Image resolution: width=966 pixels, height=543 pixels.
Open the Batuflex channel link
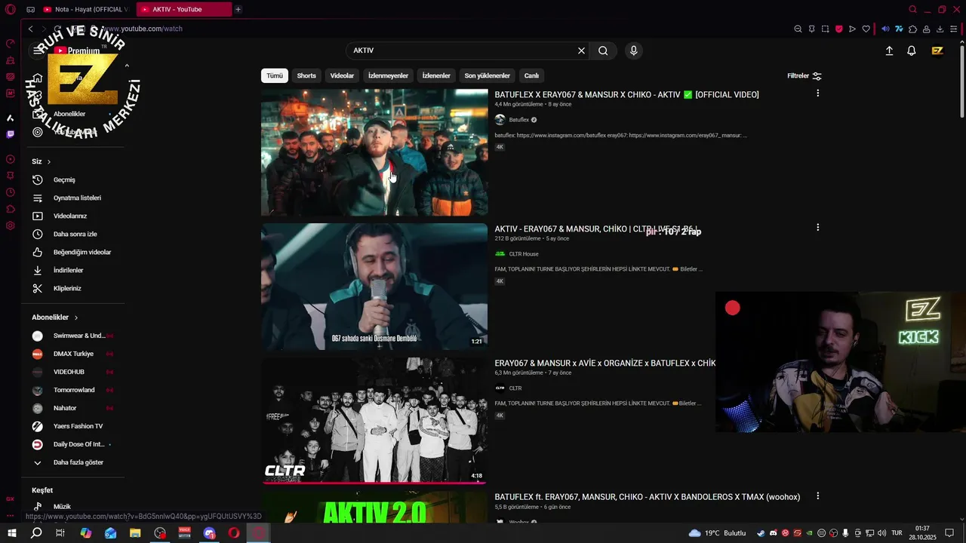coord(518,120)
